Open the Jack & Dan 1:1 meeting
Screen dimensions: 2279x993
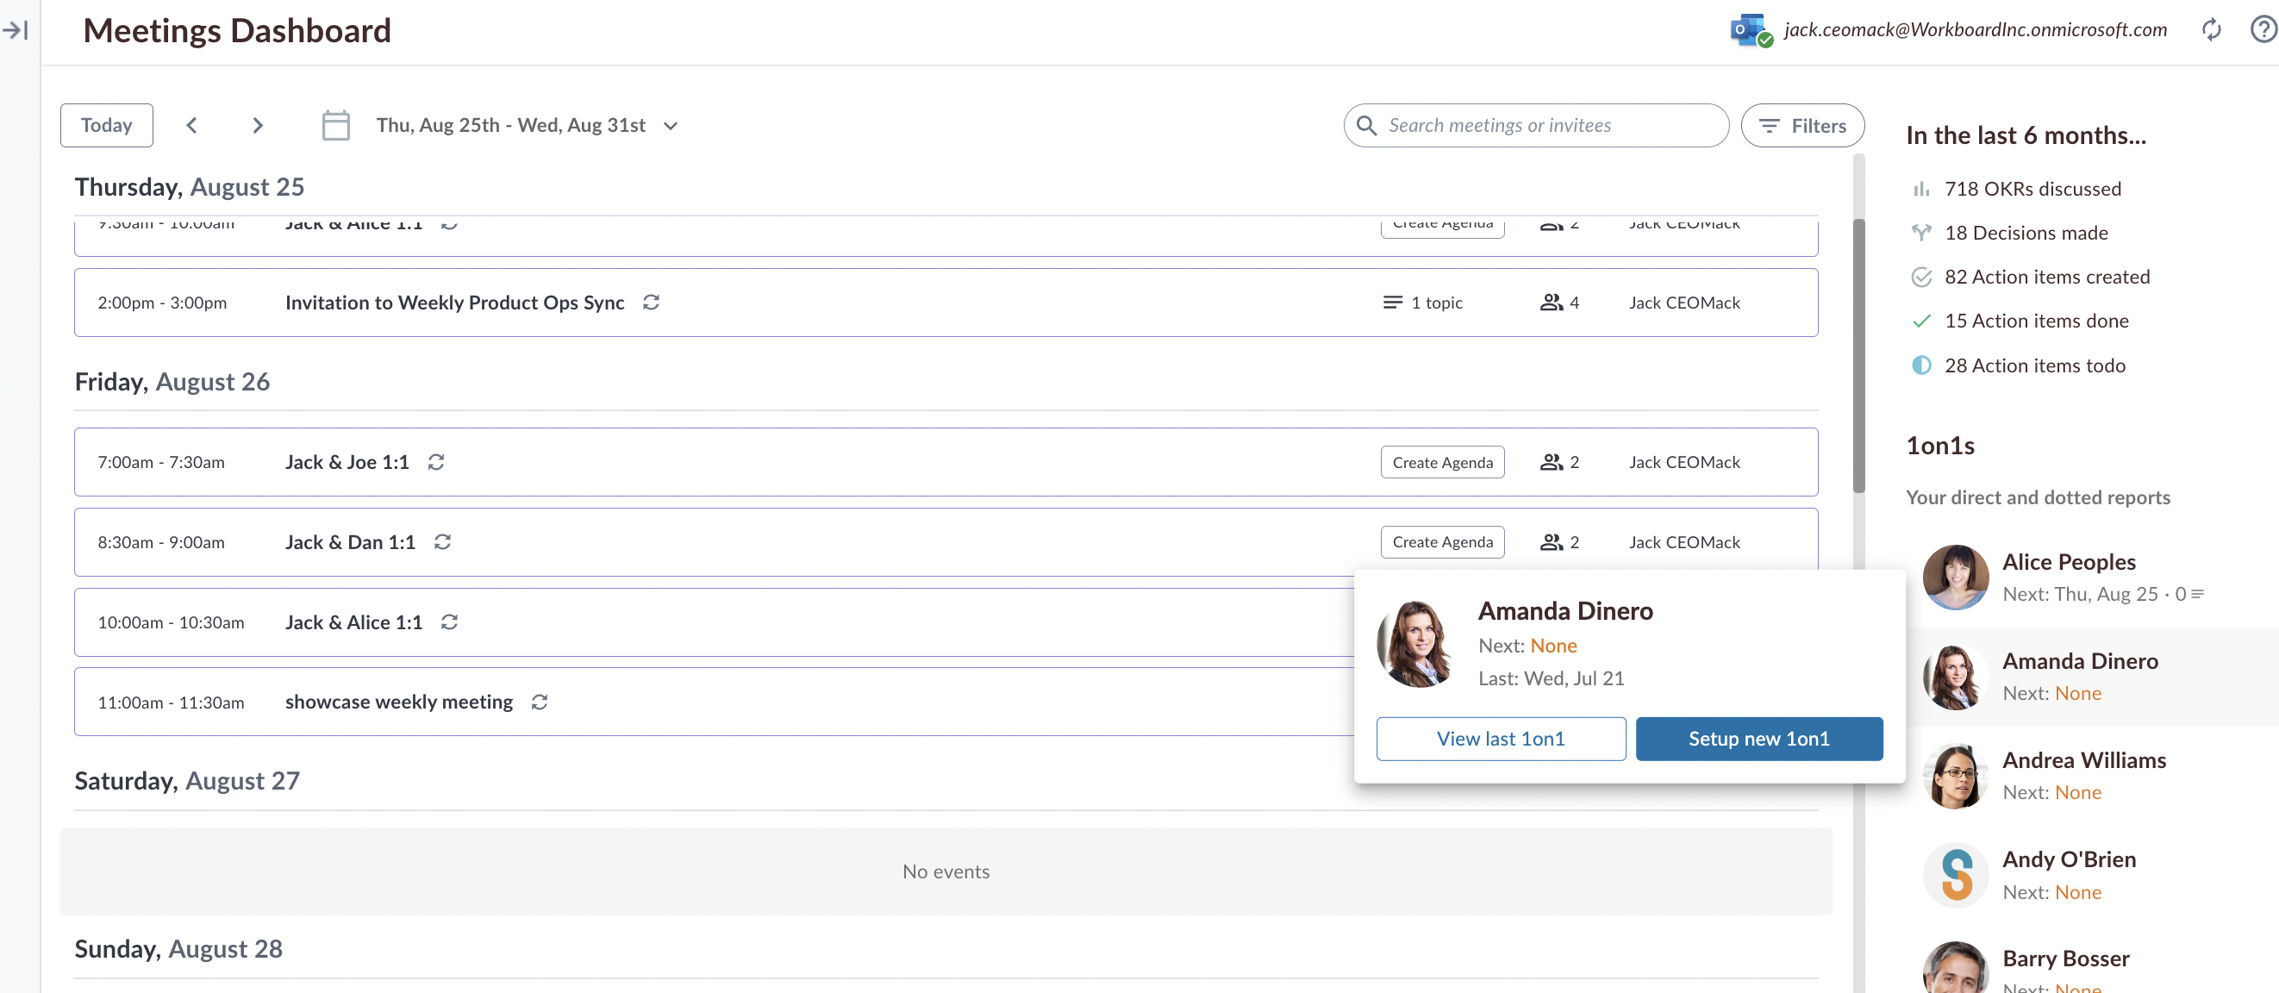350,541
